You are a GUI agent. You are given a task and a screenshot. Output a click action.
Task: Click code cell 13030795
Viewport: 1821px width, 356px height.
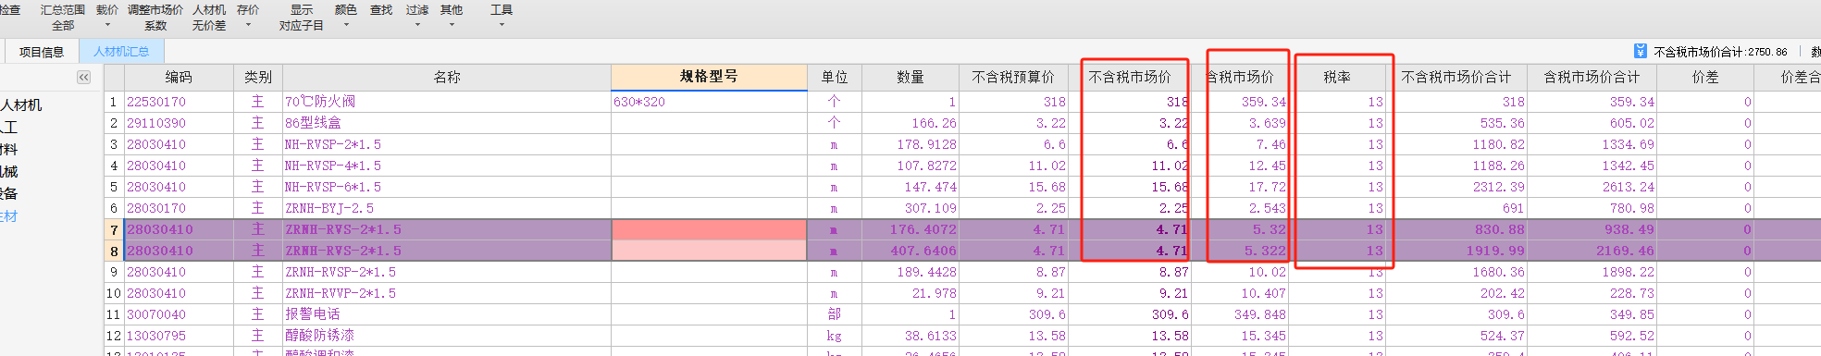[x=179, y=336]
